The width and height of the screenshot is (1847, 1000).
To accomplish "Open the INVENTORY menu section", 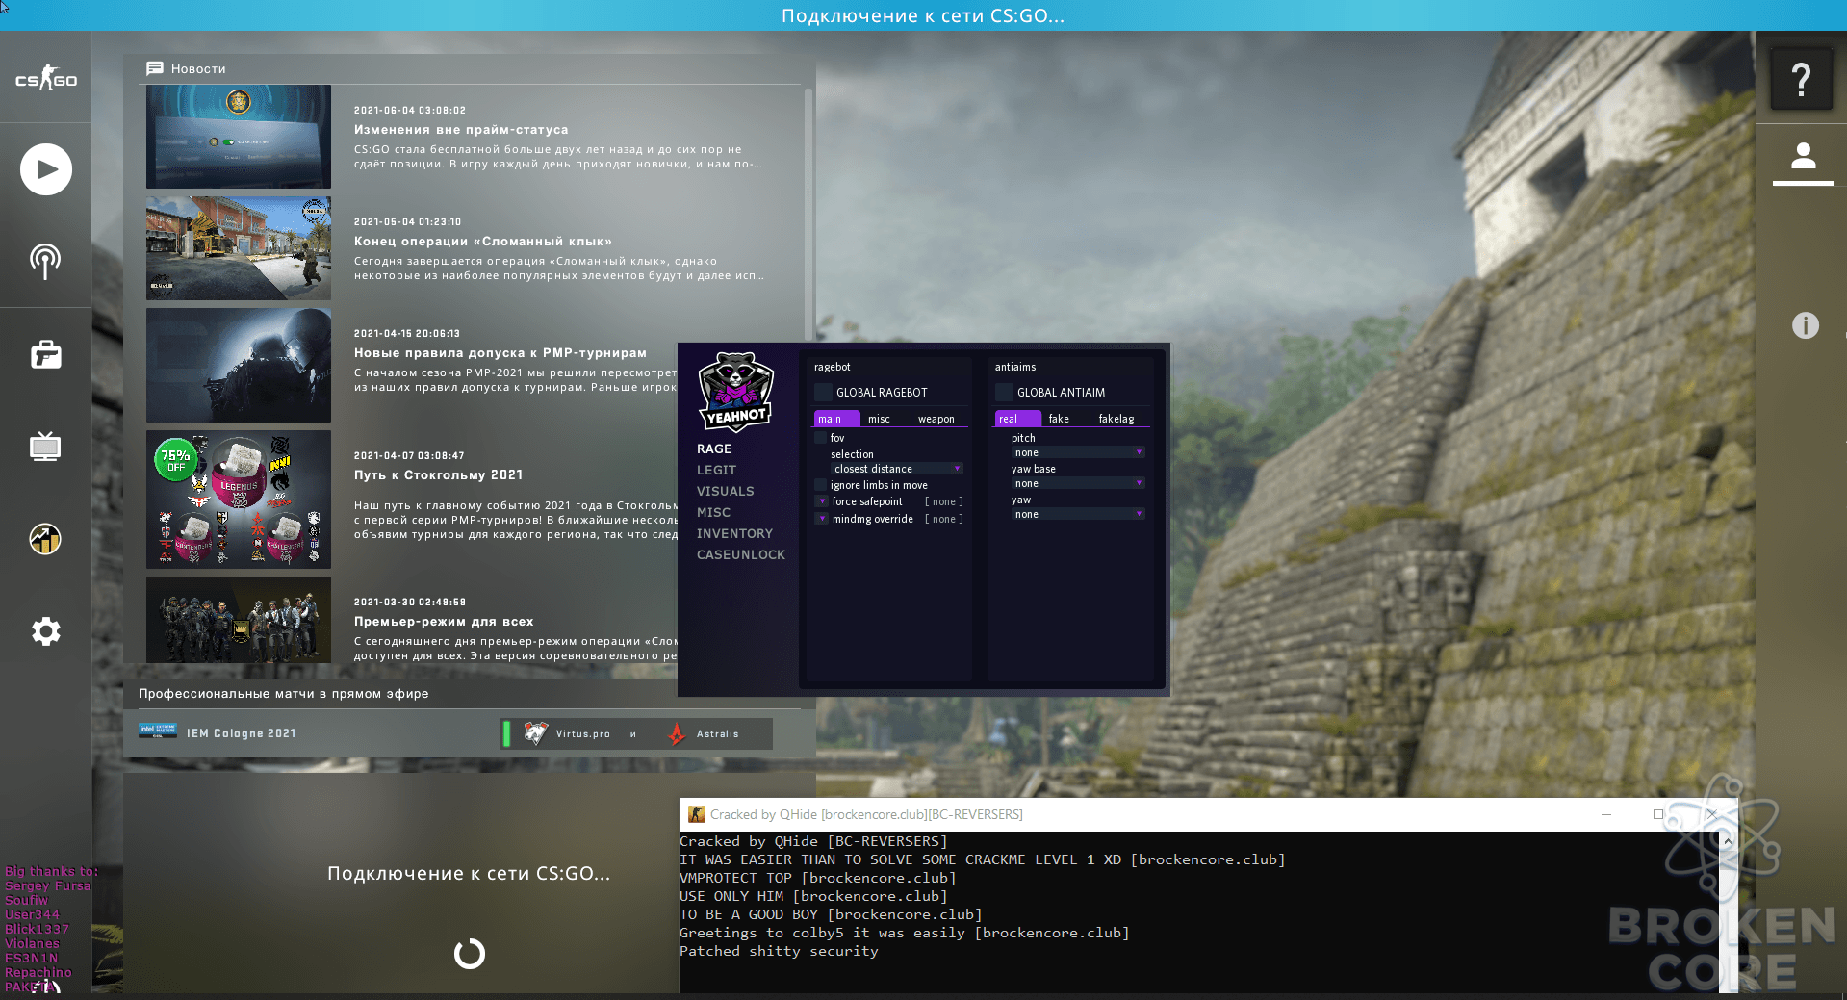I will tap(734, 533).
